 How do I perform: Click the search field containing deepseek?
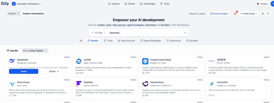coord(146,33)
